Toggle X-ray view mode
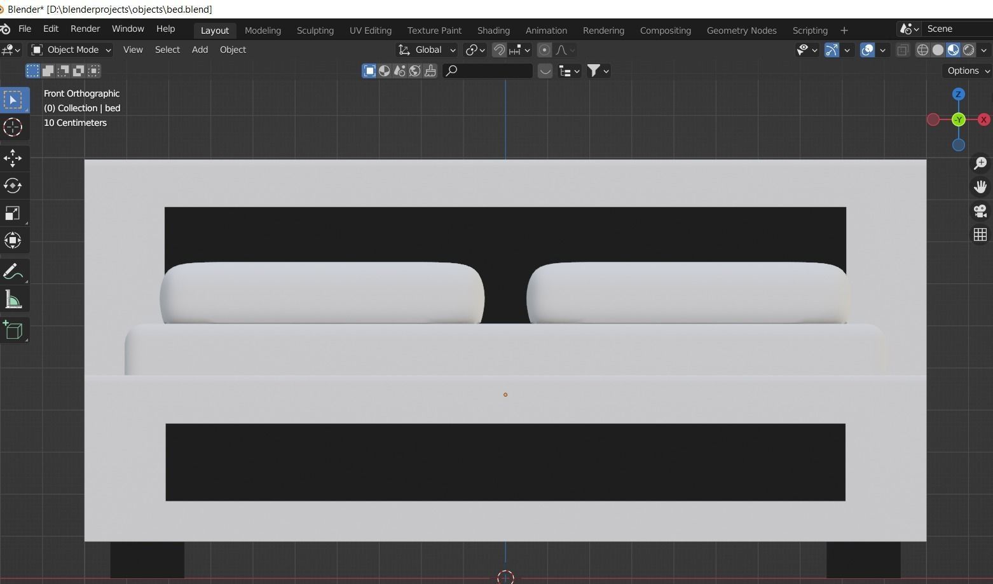 pyautogui.click(x=903, y=50)
